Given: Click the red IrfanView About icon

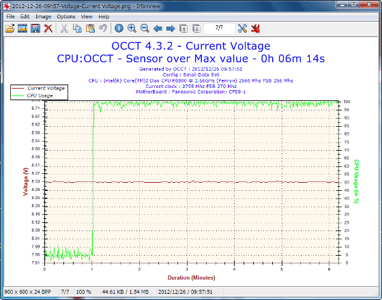Looking at the screenshot, I should pos(256,29).
